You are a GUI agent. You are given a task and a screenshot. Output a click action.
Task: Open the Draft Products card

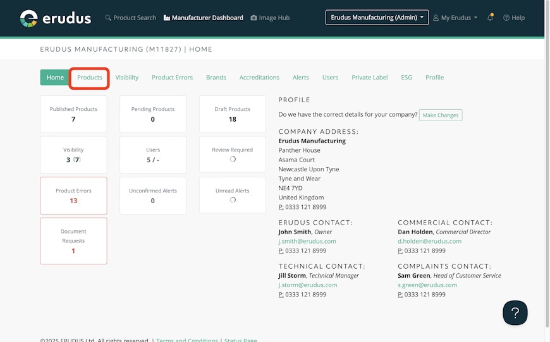tap(233, 114)
